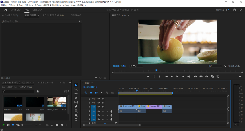Image resolution: width=245 pixels, height=131 pixels.
Task: Select the Selection arrow tool
Action: click(x=76, y=85)
